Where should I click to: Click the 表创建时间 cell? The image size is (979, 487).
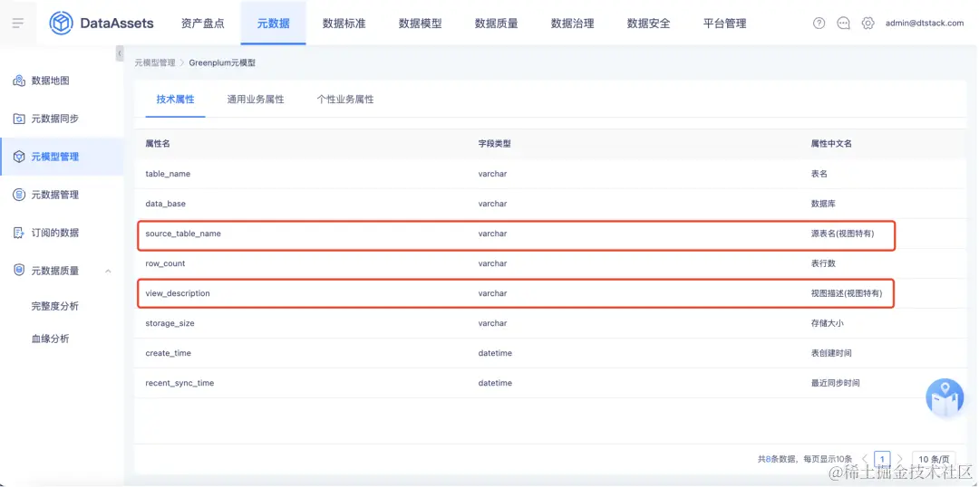coord(831,353)
